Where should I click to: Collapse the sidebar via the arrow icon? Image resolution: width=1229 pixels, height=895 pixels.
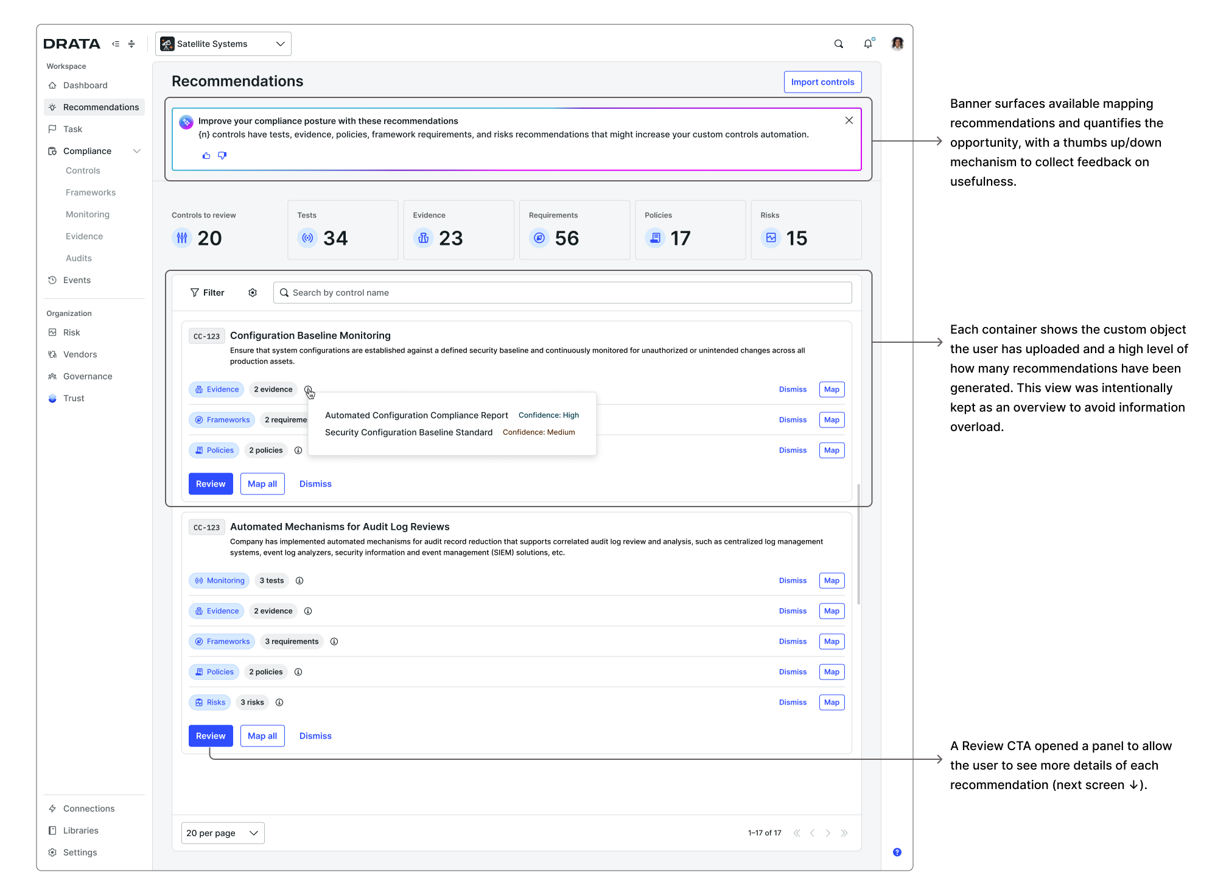[x=116, y=44]
